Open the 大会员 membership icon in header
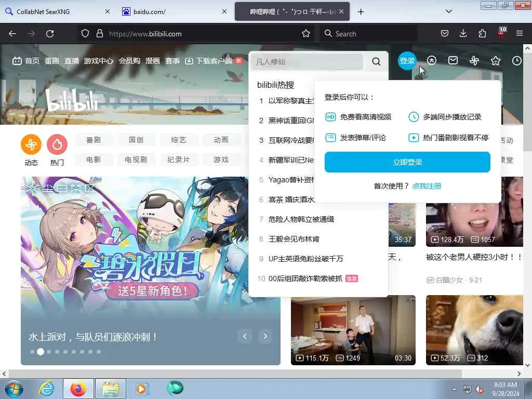 point(432,61)
